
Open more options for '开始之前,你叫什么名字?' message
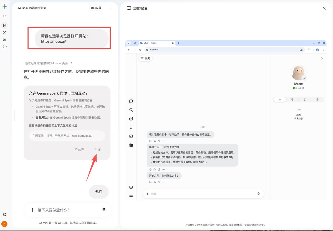click(x=163, y=182)
